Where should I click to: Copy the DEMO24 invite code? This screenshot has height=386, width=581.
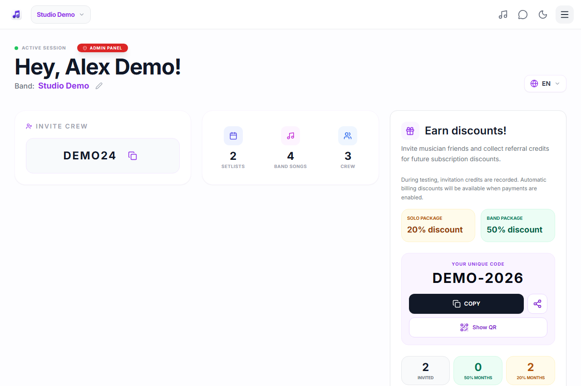pyautogui.click(x=133, y=156)
